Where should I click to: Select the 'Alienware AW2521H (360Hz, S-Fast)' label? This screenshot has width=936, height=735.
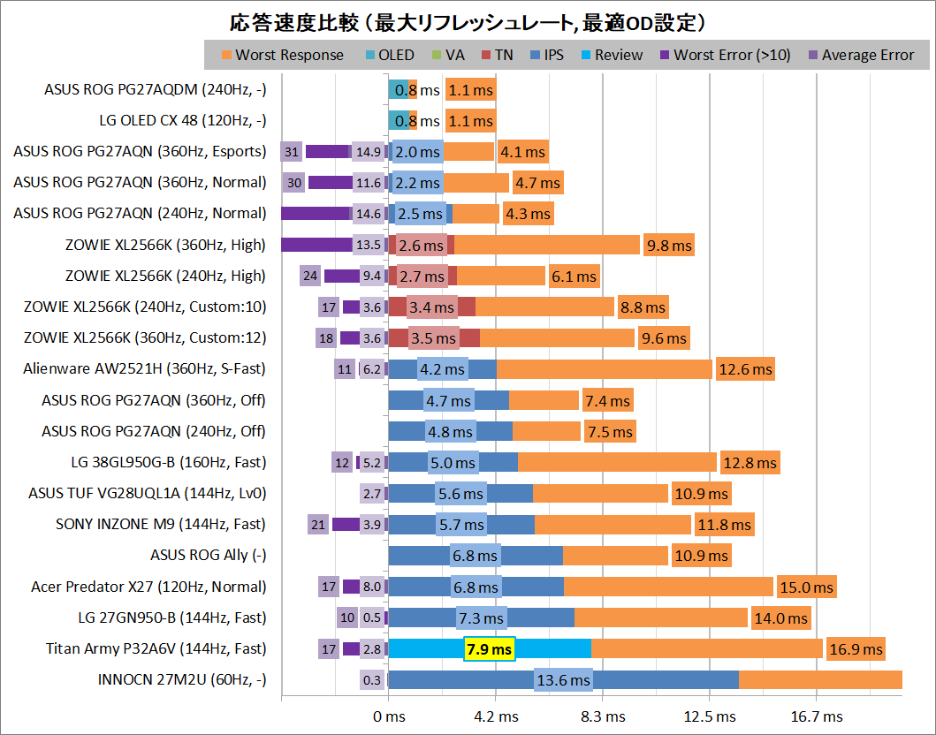pos(144,368)
